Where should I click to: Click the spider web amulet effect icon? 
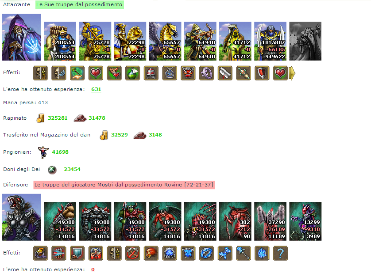tap(170, 73)
